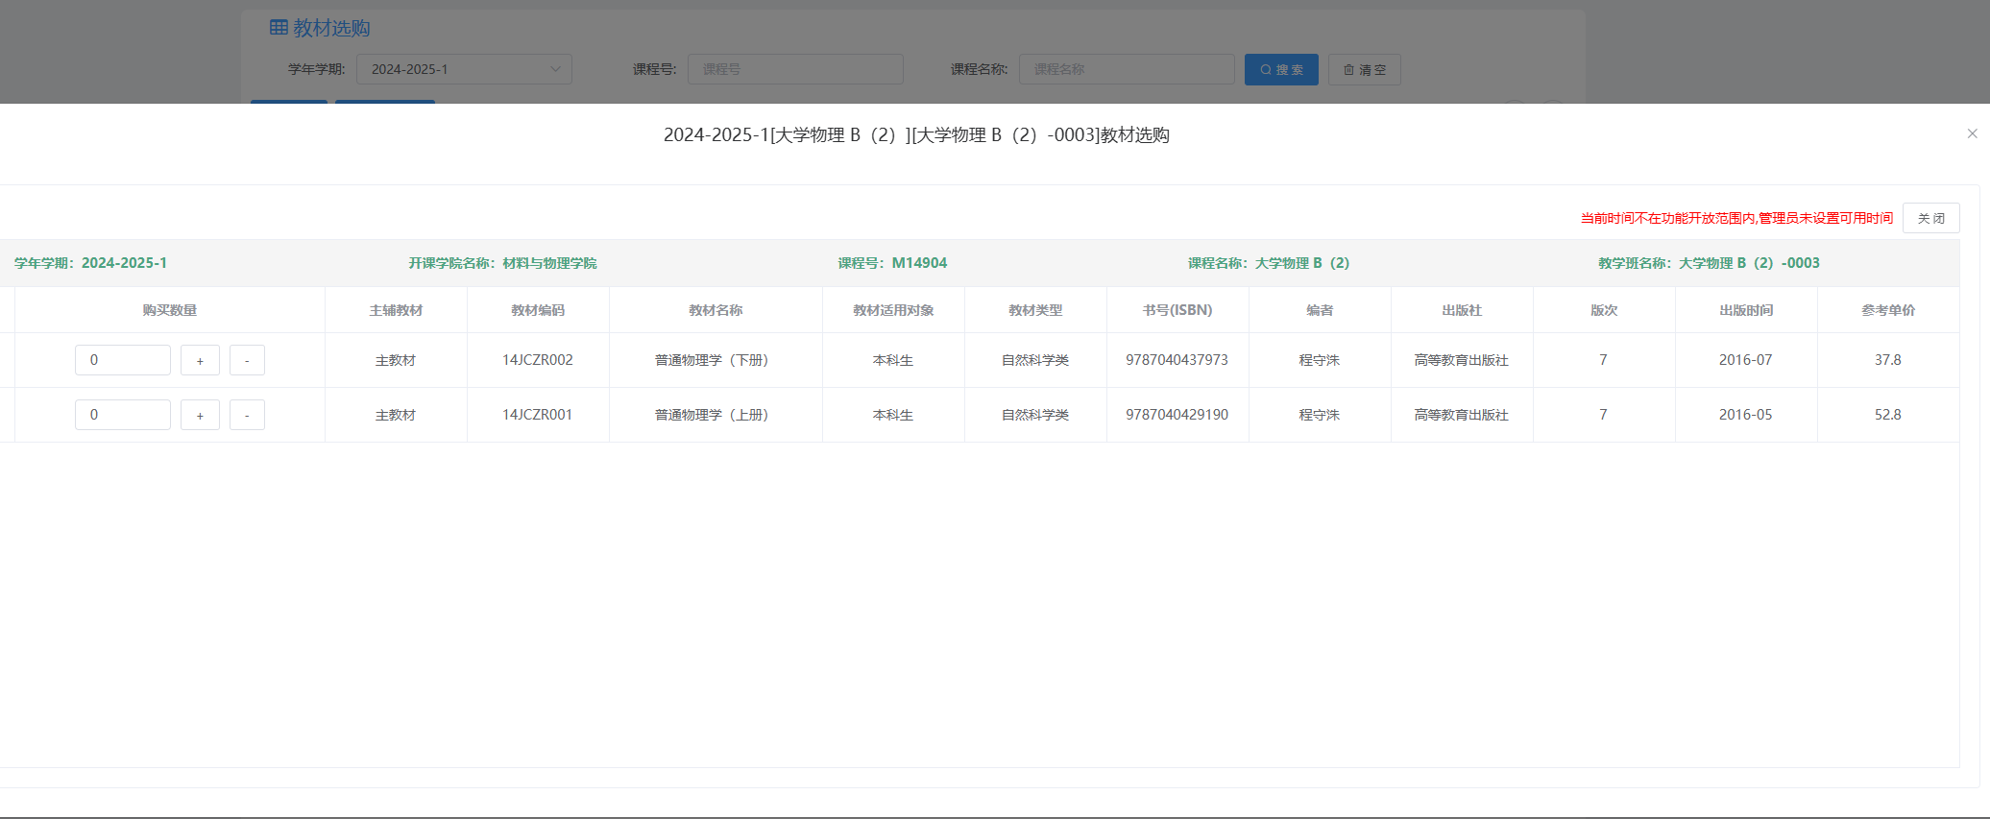
Task: Click the 课程号 input in background page
Action: pos(795,69)
